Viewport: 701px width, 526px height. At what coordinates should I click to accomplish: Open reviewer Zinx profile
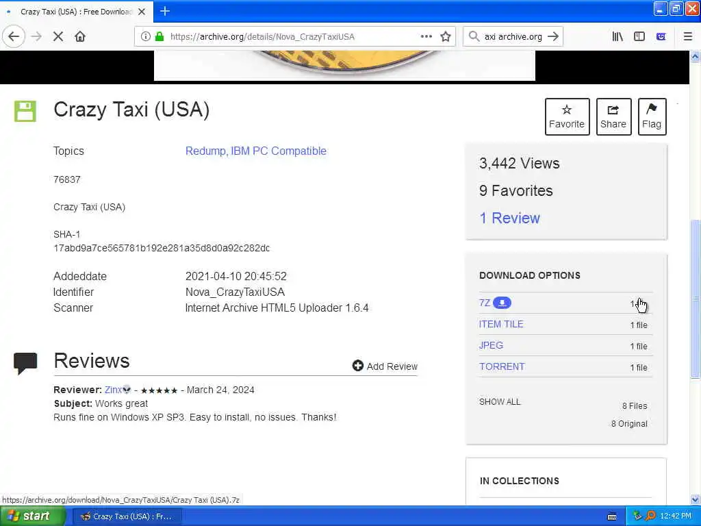113,390
